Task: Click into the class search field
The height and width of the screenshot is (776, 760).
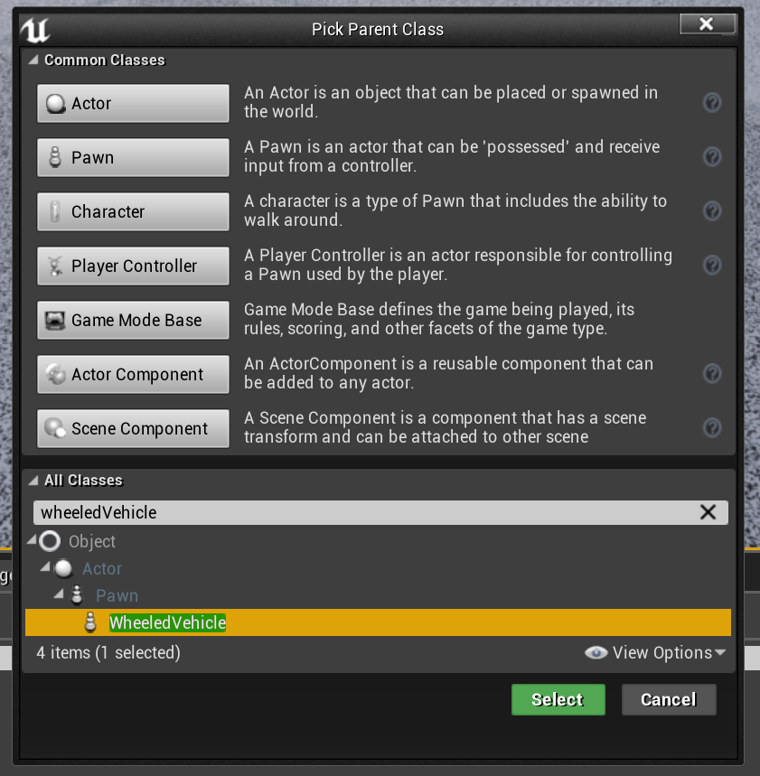Action: (x=361, y=512)
